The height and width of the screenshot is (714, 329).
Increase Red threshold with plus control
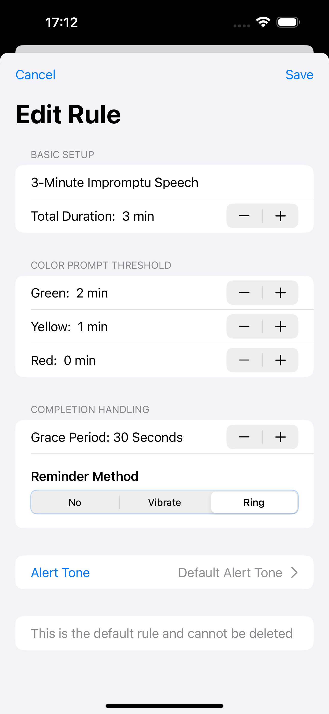280,360
